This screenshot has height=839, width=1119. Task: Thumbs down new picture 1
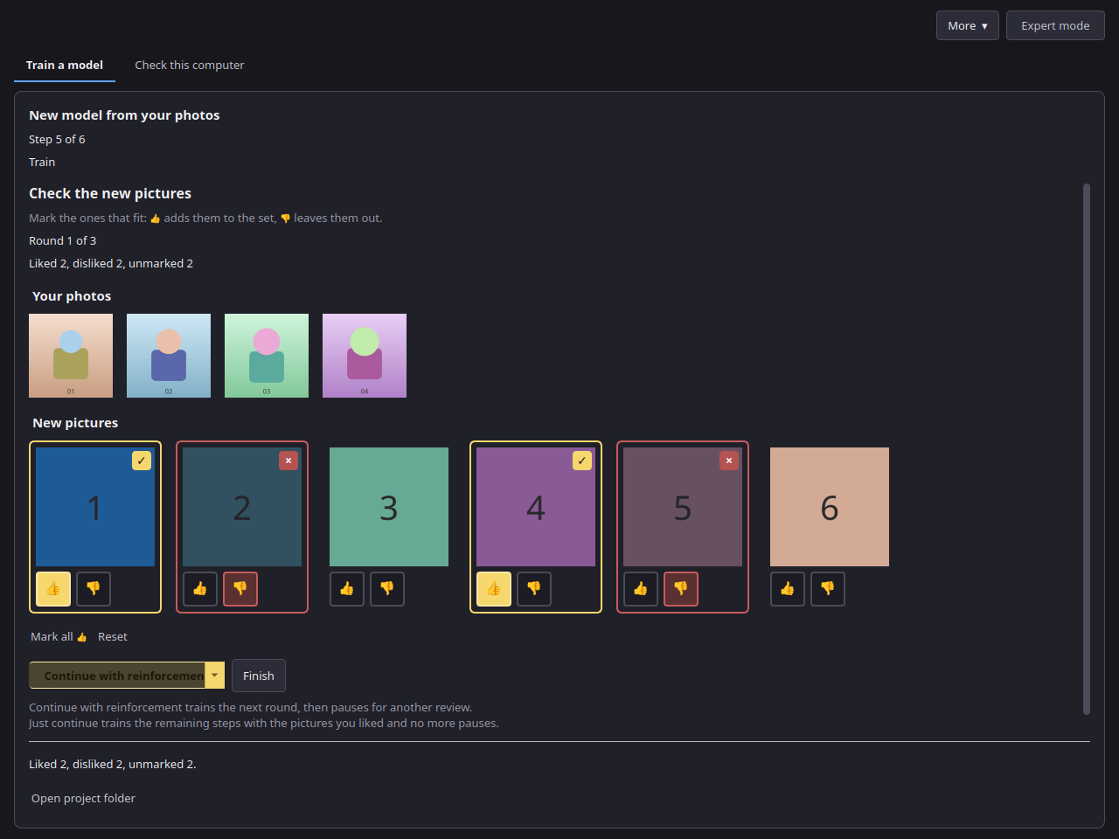[x=94, y=589]
